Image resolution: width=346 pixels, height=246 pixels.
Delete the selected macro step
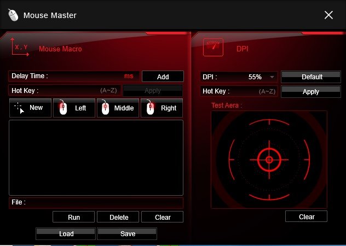click(x=118, y=217)
